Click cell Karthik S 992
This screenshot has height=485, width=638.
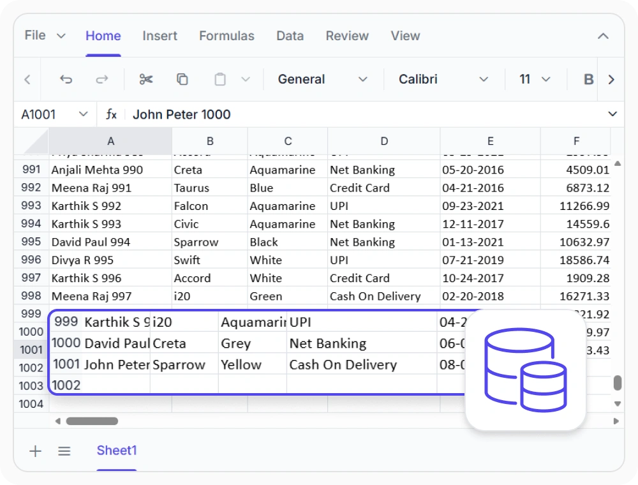click(x=110, y=206)
